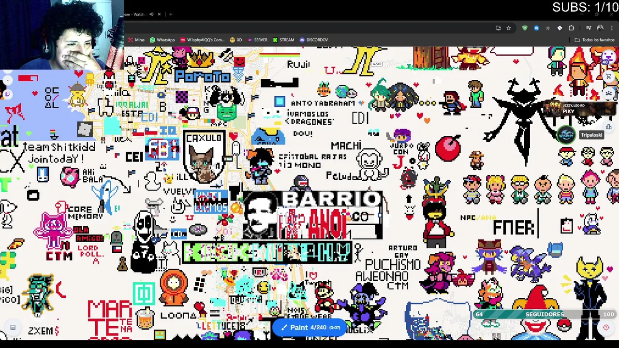Click the BARRIO pixel art text
Image resolution: width=619 pixels, height=348 pixels.
tap(331, 199)
